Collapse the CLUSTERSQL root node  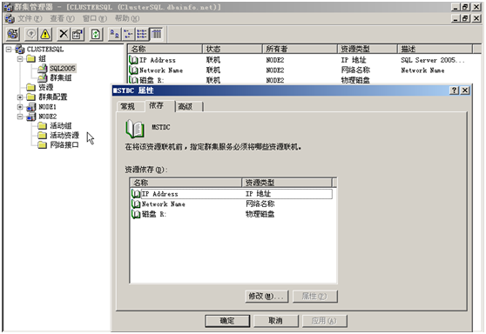(9, 50)
